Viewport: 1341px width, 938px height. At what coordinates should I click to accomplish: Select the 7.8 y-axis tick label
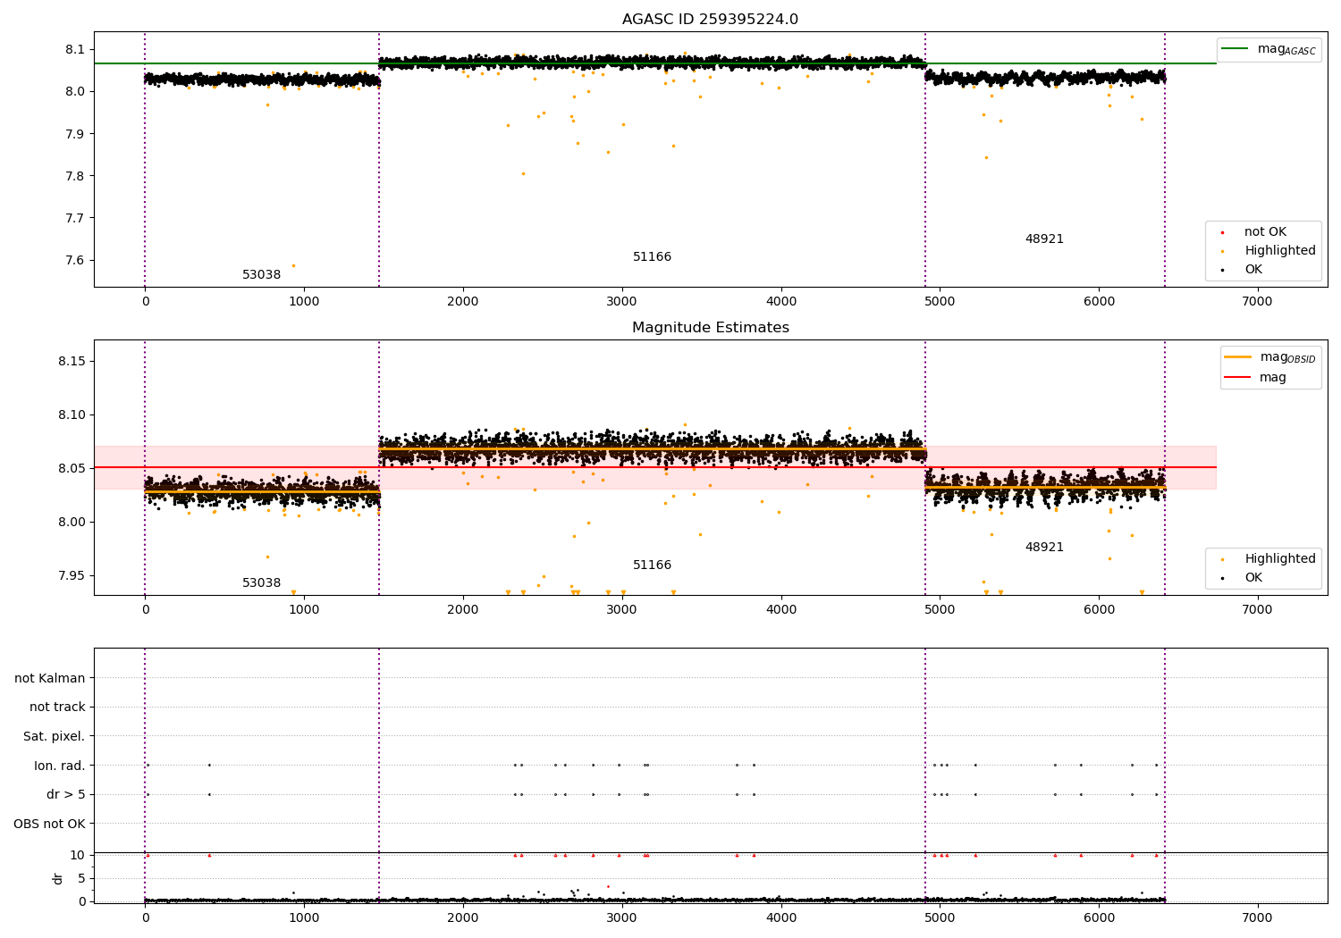coord(76,176)
